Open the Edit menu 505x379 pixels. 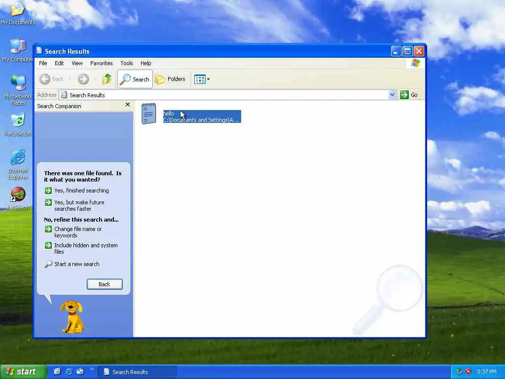(x=59, y=63)
